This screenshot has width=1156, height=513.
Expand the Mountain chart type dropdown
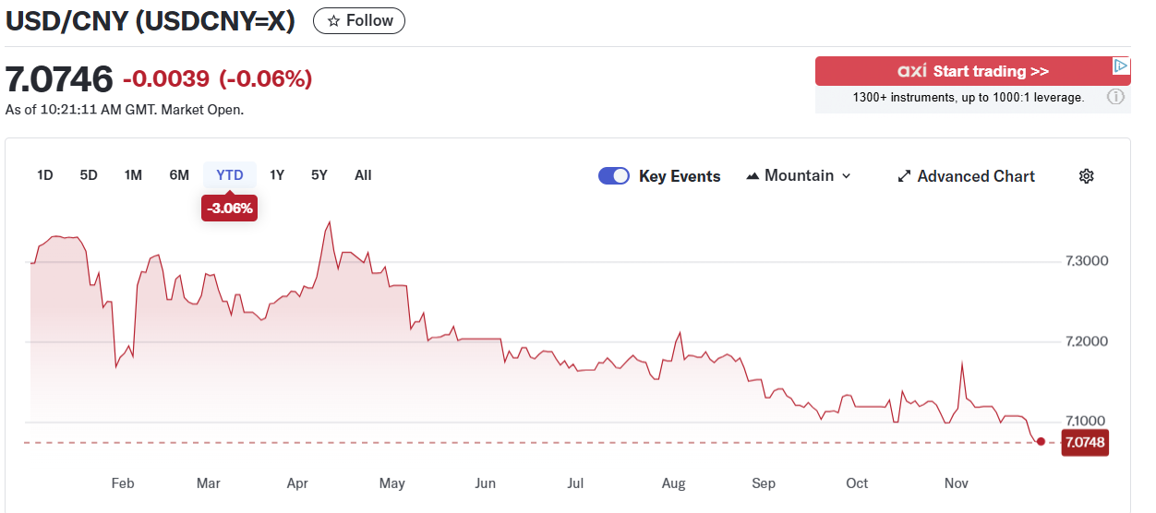(846, 176)
